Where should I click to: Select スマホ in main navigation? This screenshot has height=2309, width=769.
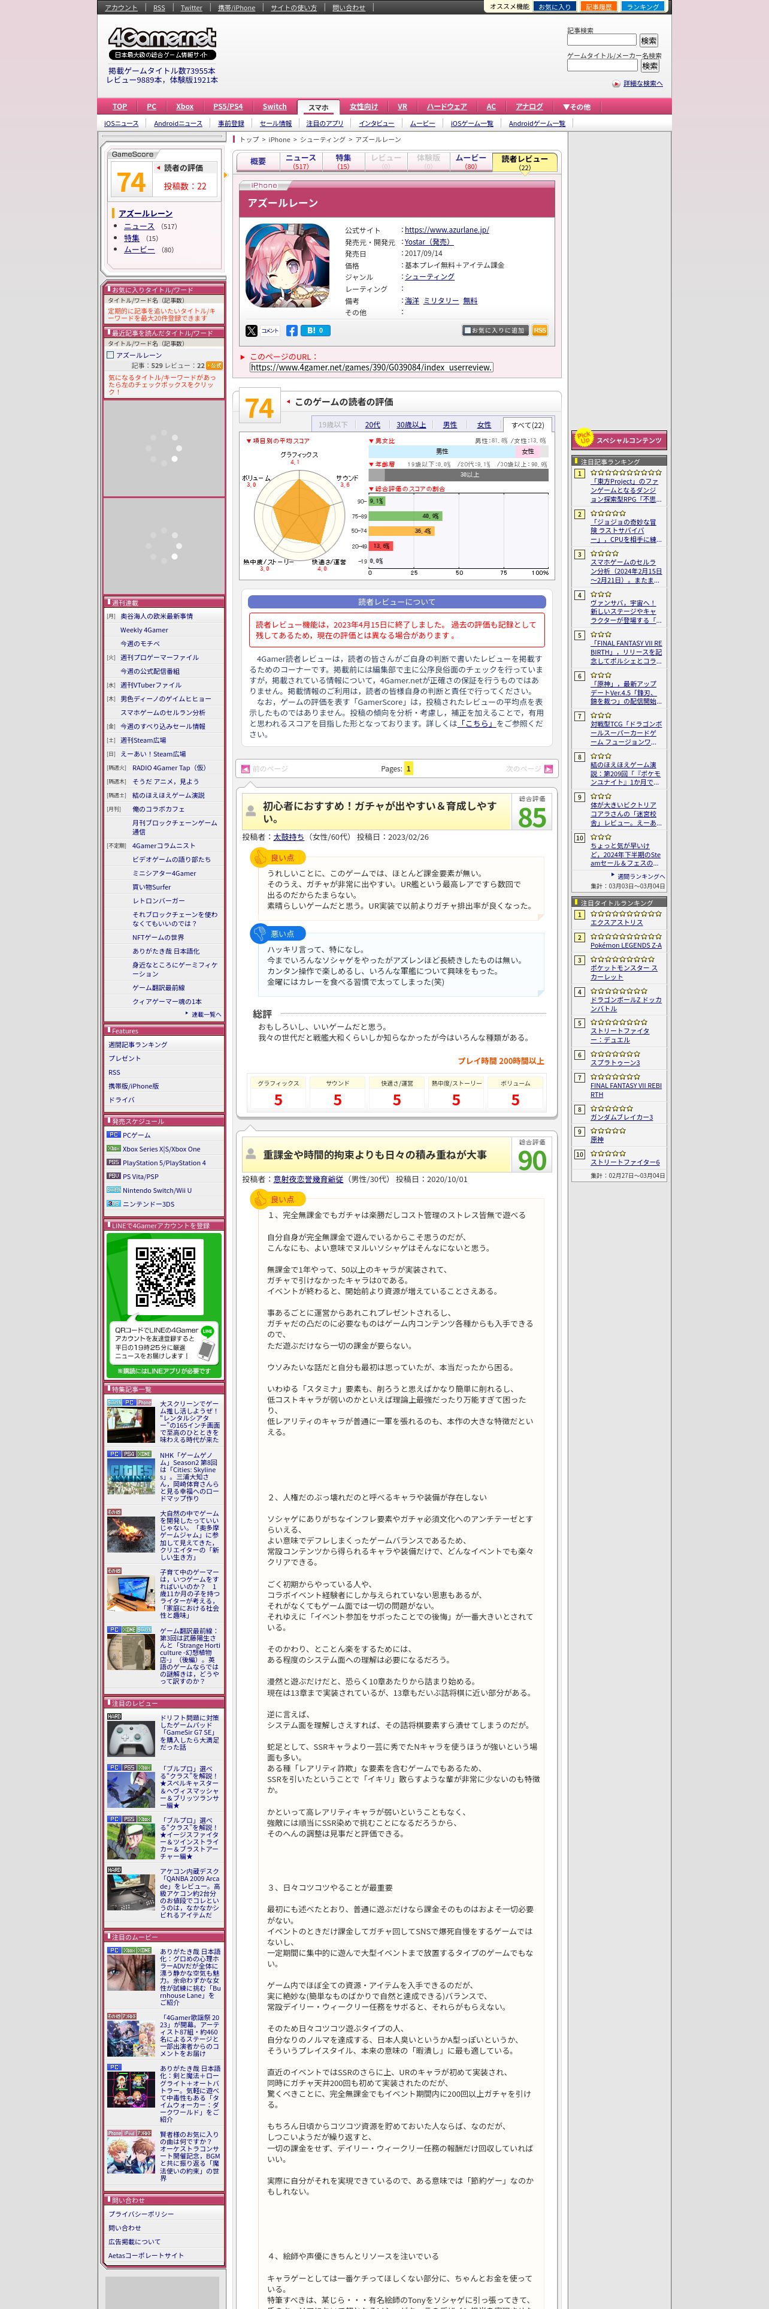(x=319, y=107)
